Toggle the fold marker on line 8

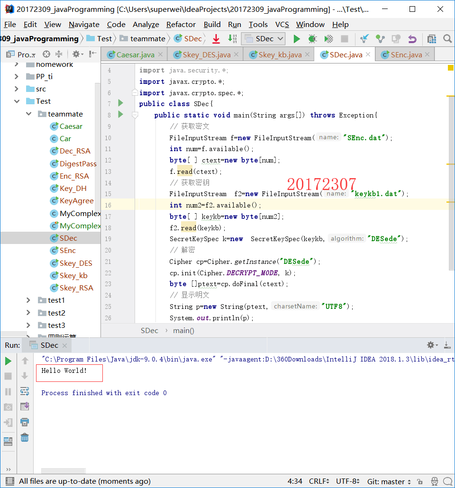point(135,115)
